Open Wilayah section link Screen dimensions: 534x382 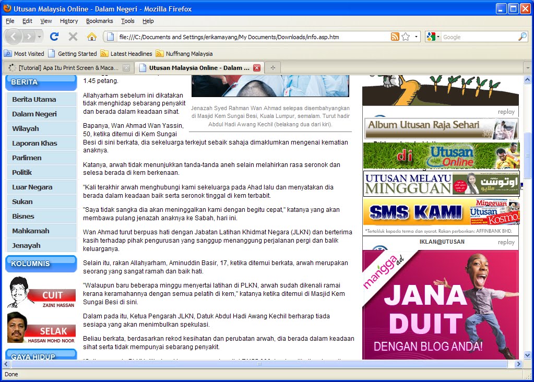tap(42, 129)
